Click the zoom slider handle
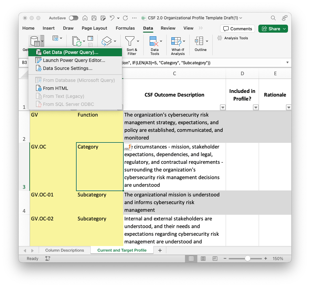310x287 pixels. click(x=247, y=259)
